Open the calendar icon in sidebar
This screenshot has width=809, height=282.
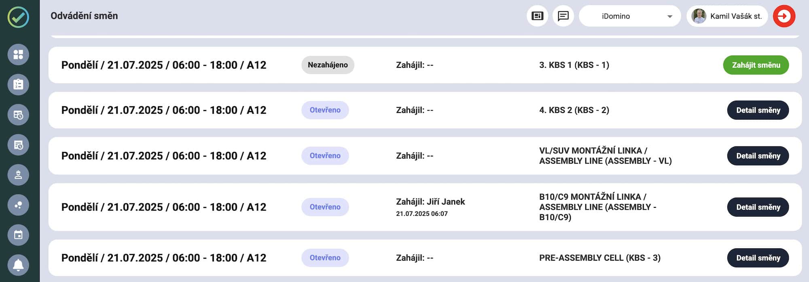pos(18,235)
